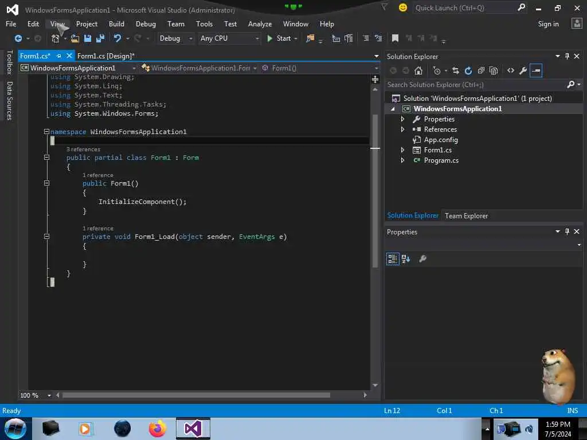The height and width of the screenshot is (440, 587).
Task: Open Properties wrench icon in Solution Explorer
Action: coord(523,70)
